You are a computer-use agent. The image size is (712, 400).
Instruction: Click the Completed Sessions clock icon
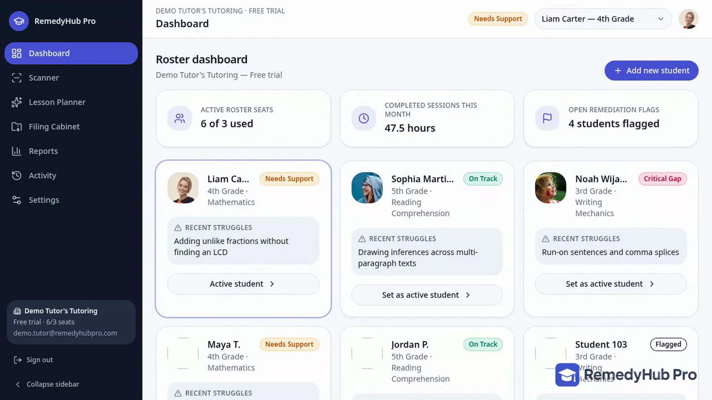pos(364,119)
